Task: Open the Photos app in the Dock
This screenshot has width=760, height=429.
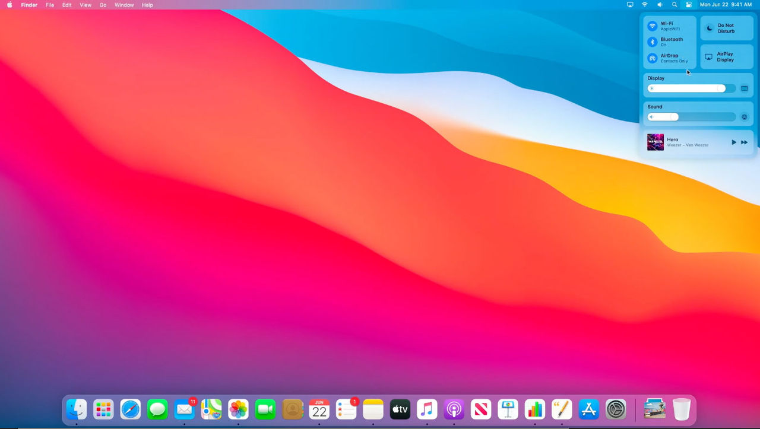Action: tap(238, 409)
